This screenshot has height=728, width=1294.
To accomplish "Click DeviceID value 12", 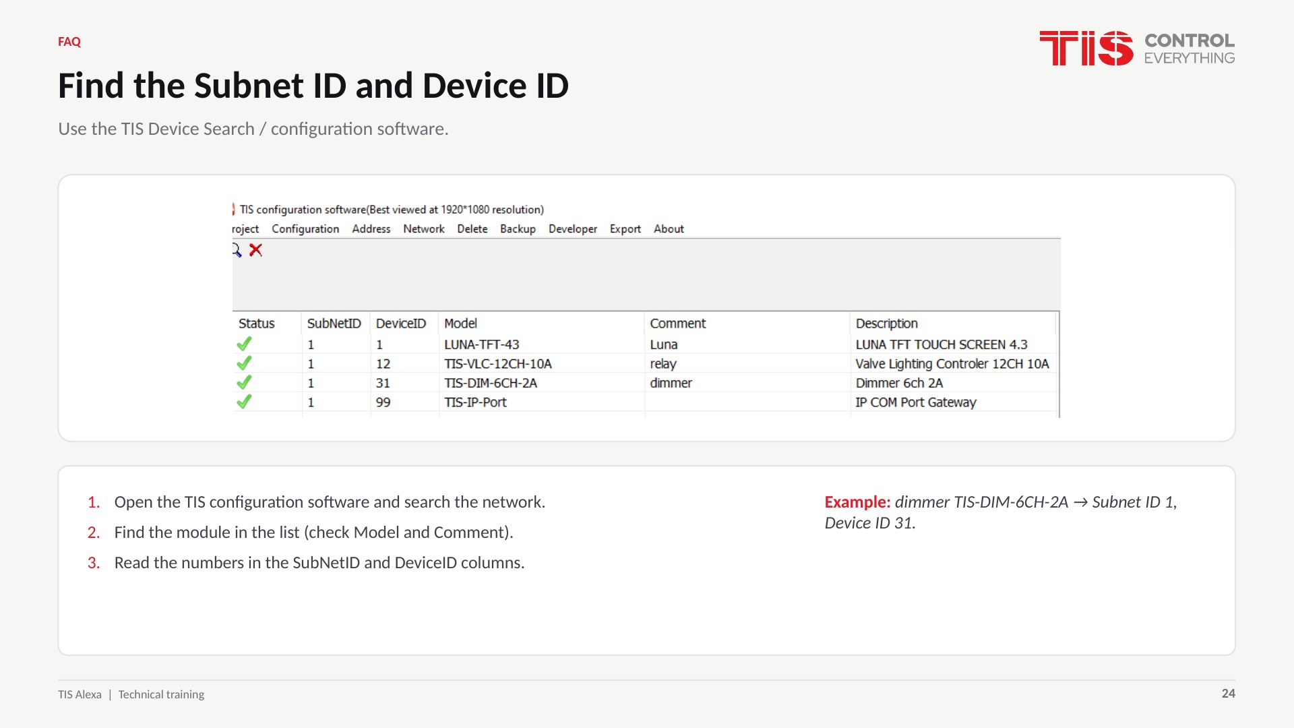I will pyautogui.click(x=383, y=364).
